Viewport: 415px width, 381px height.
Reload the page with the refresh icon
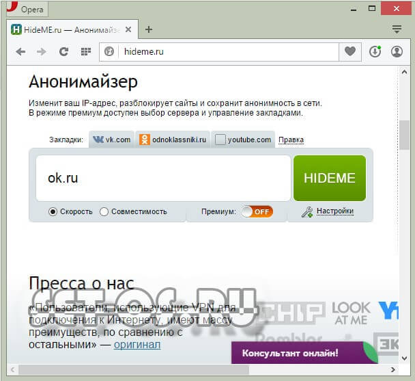[x=63, y=51]
